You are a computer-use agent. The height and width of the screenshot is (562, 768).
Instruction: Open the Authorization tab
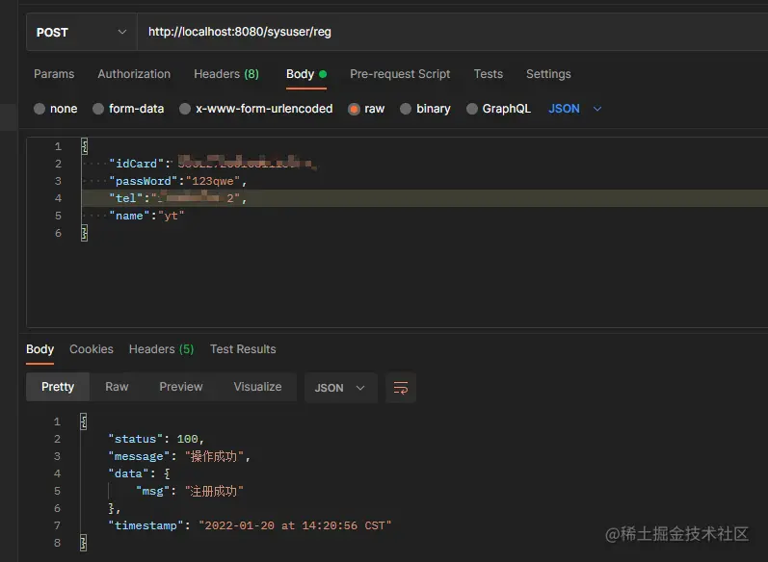(134, 74)
